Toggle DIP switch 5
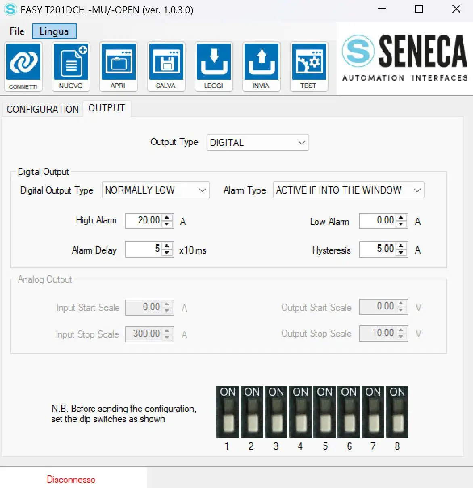 324,412
